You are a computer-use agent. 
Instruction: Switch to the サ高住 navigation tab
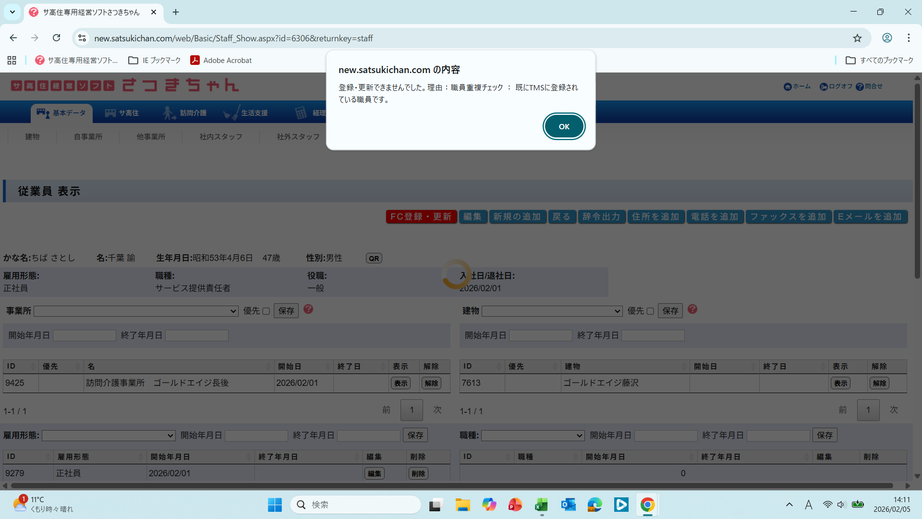(122, 113)
